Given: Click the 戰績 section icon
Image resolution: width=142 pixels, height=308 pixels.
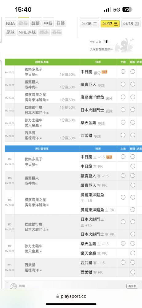Looking at the screenshot, I should [x=14, y=286].
